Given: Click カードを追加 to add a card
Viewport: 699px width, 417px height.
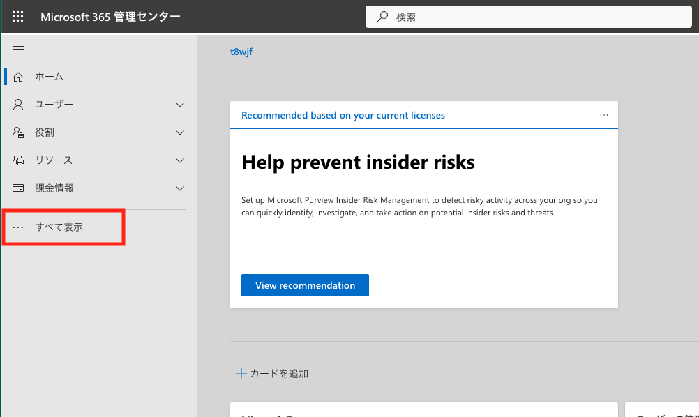Looking at the screenshot, I should click(x=279, y=373).
